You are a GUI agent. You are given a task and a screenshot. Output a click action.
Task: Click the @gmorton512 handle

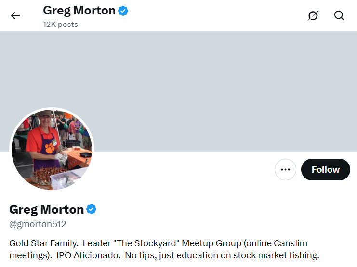click(x=38, y=224)
